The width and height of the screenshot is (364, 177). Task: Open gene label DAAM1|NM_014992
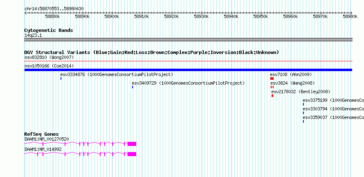[x=43, y=149]
